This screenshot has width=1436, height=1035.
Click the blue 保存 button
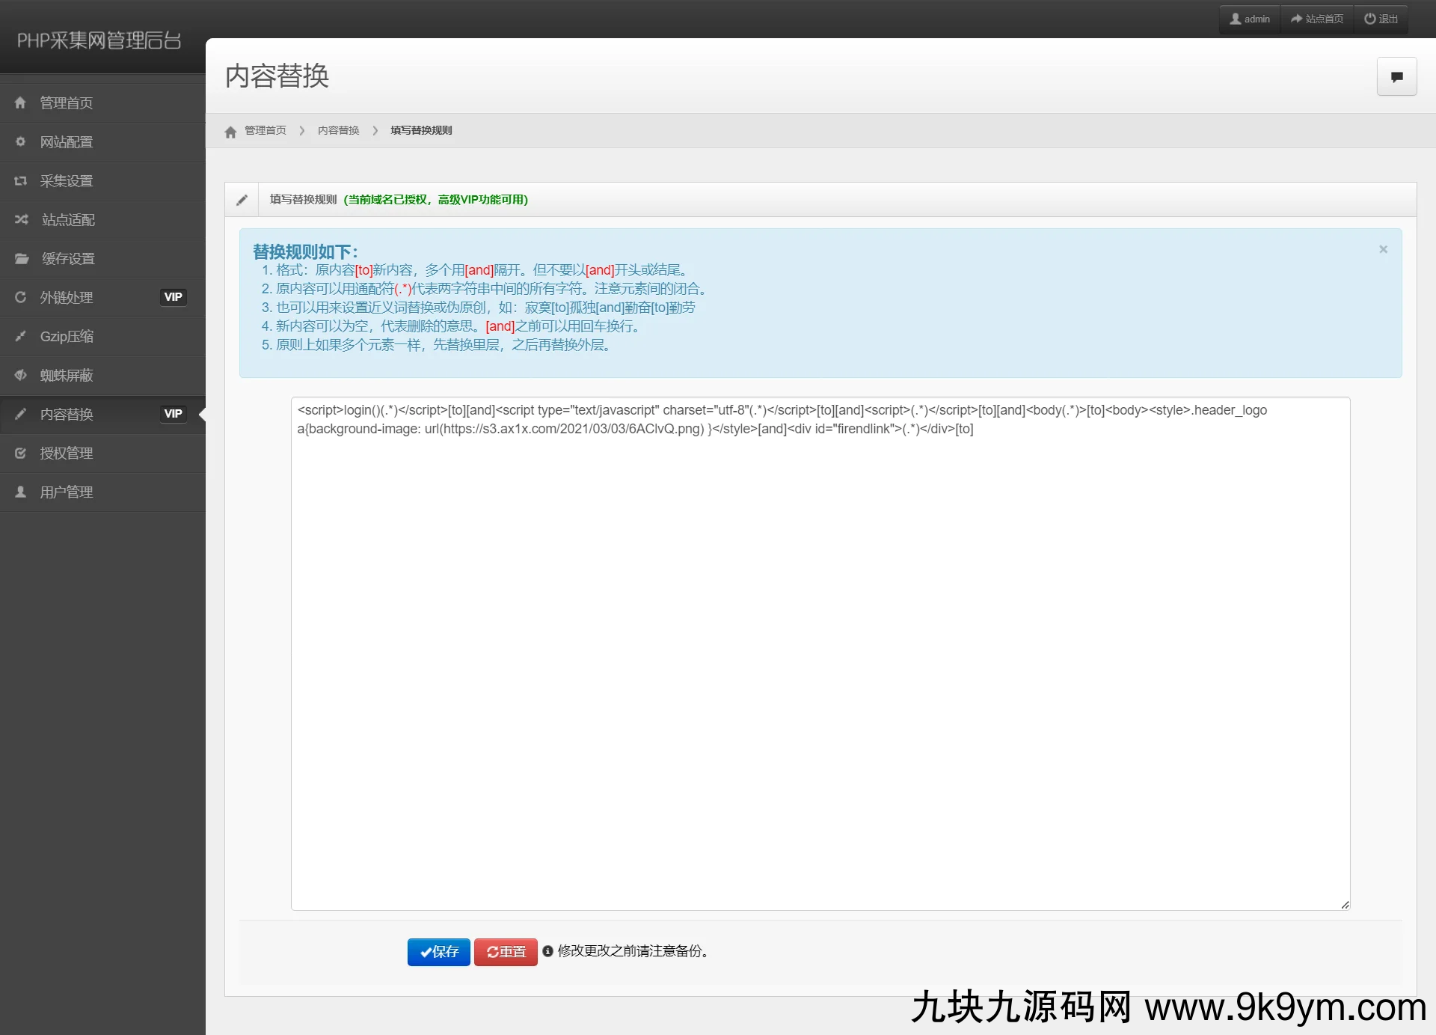tap(438, 952)
